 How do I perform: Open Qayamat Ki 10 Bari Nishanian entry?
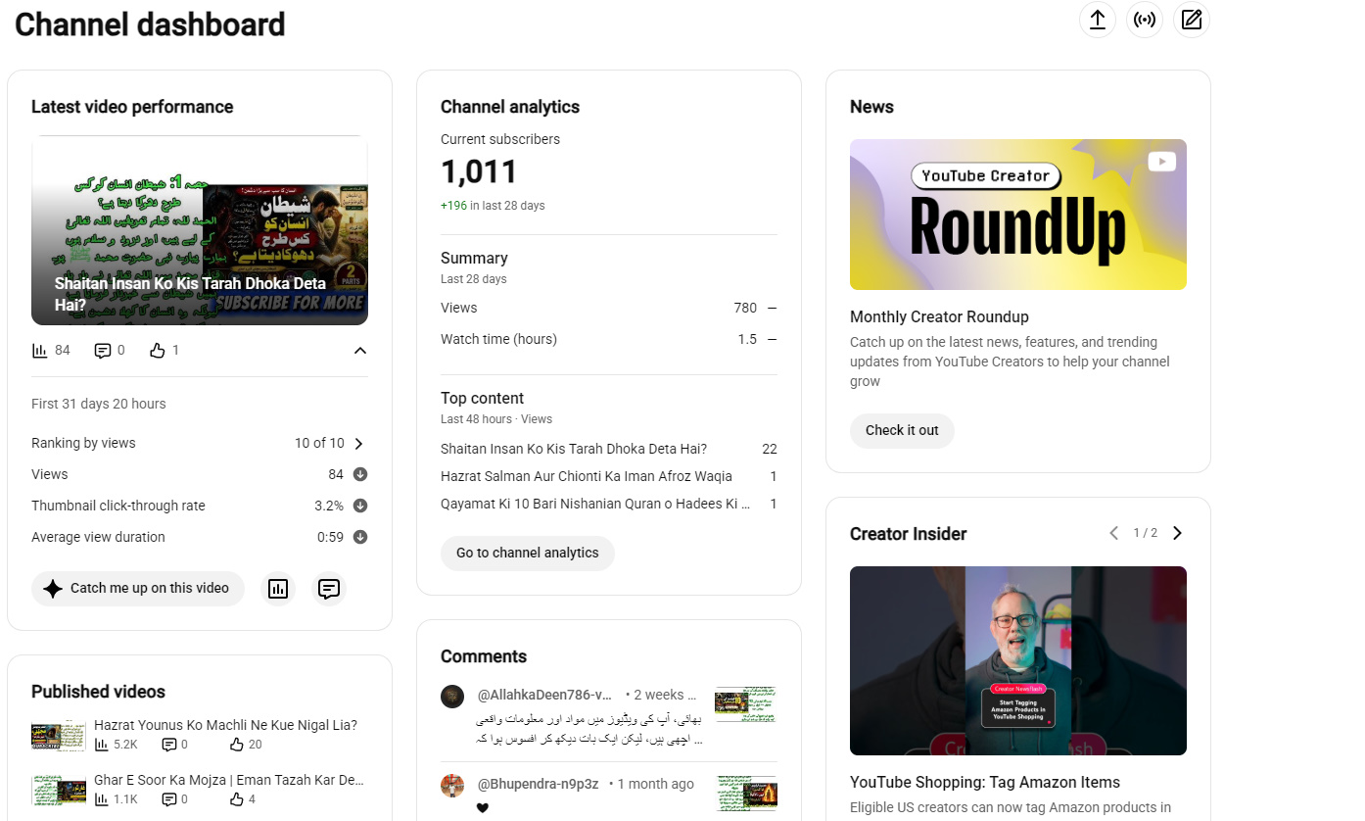(595, 505)
